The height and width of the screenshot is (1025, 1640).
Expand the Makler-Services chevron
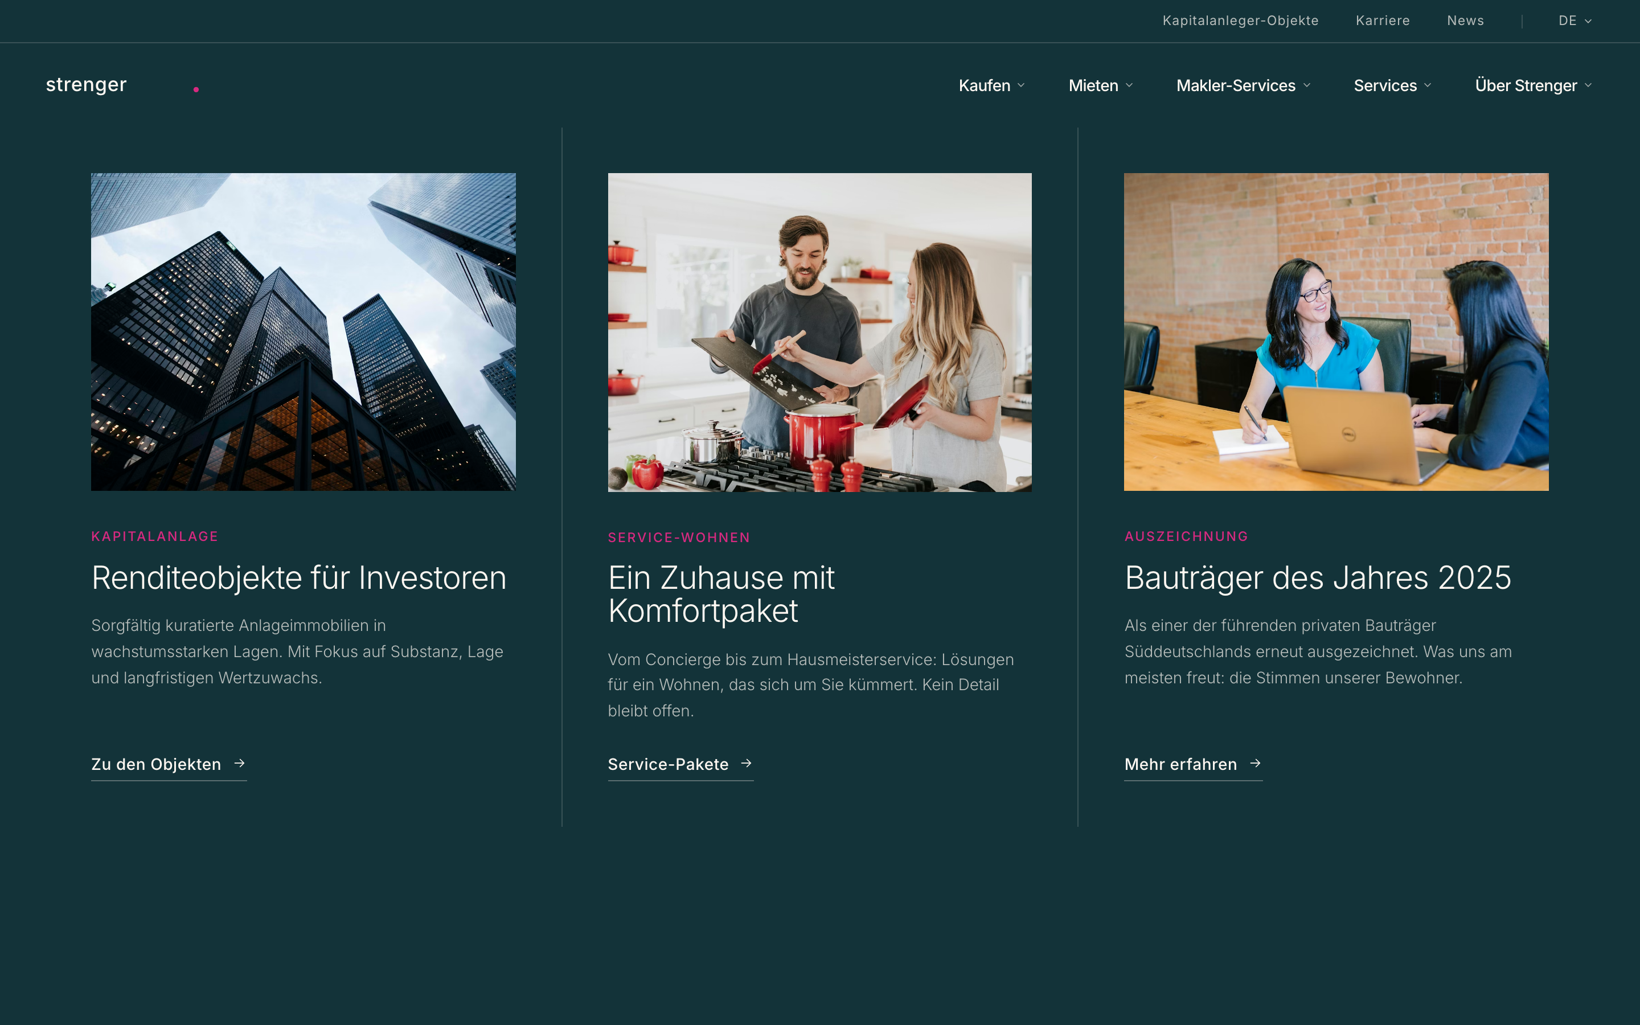tap(1307, 85)
